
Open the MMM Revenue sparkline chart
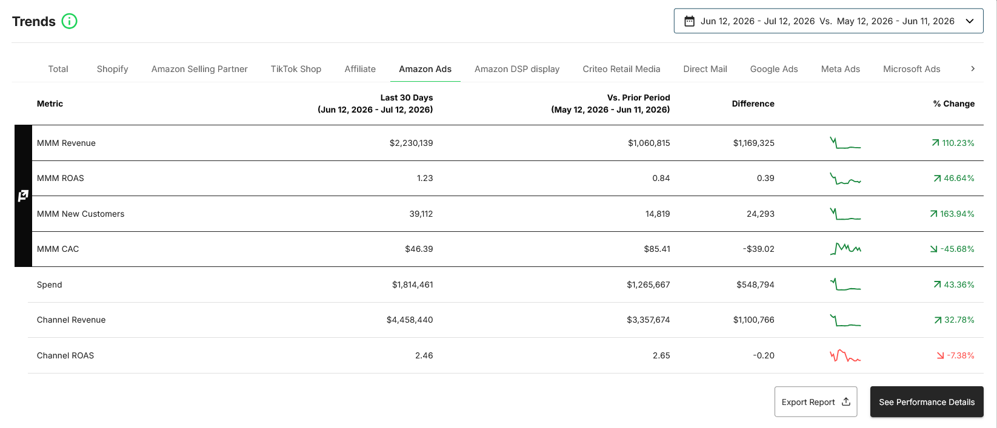tap(845, 143)
